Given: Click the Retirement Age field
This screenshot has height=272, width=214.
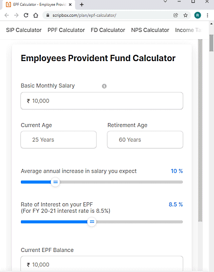Looking at the screenshot, I should click(145, 140).
